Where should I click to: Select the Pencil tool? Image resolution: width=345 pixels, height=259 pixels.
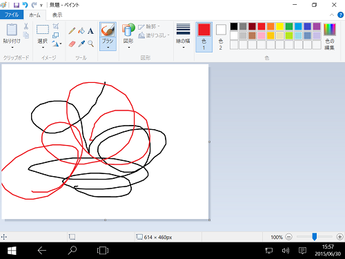point(72,30)
